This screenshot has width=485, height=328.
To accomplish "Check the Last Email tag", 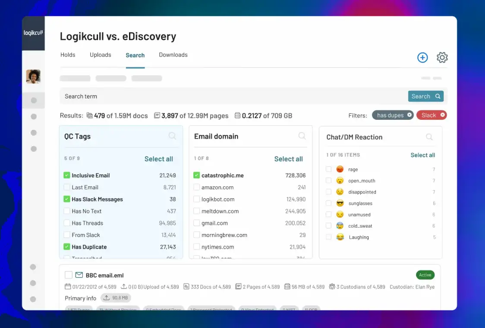I will [66, 187].
